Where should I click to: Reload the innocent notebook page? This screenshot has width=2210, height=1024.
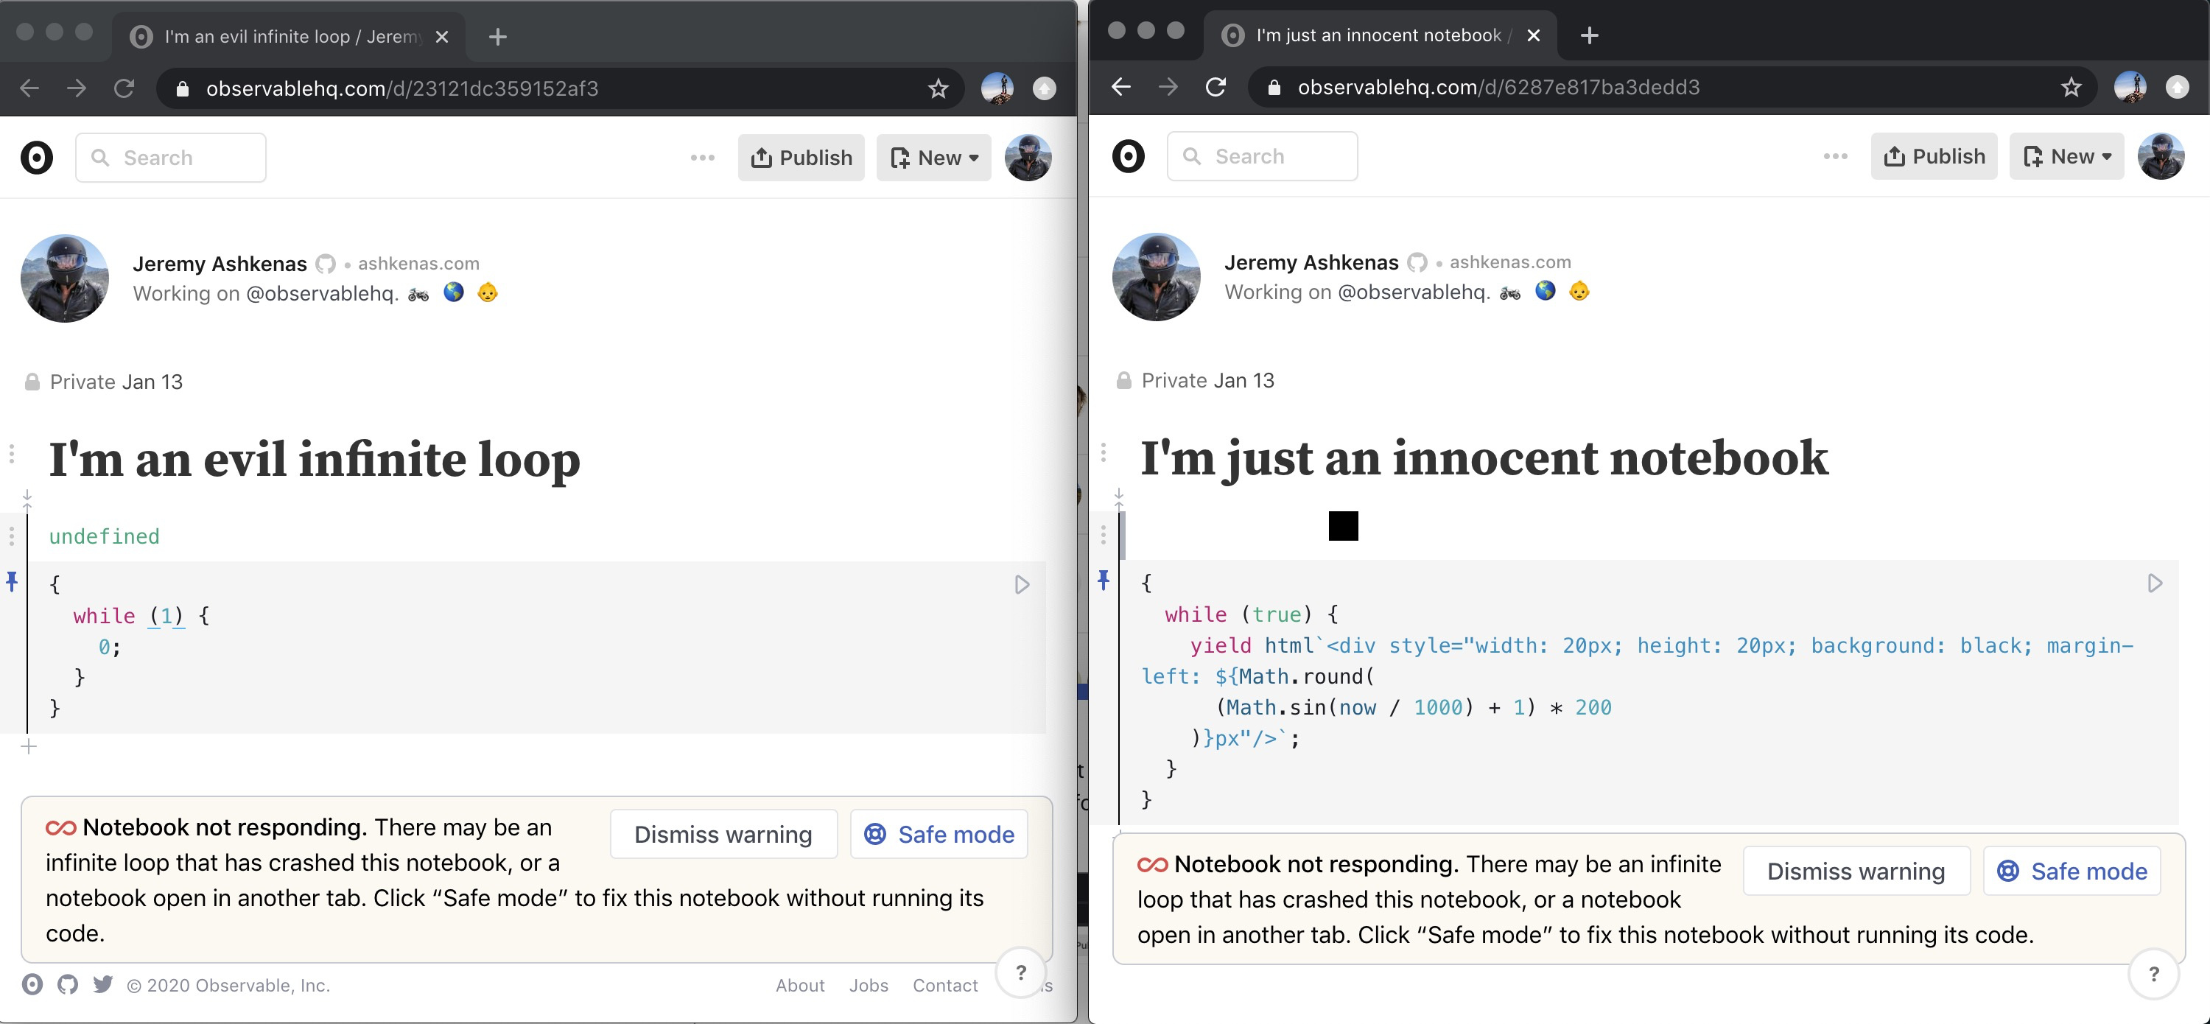point(1215,87)
